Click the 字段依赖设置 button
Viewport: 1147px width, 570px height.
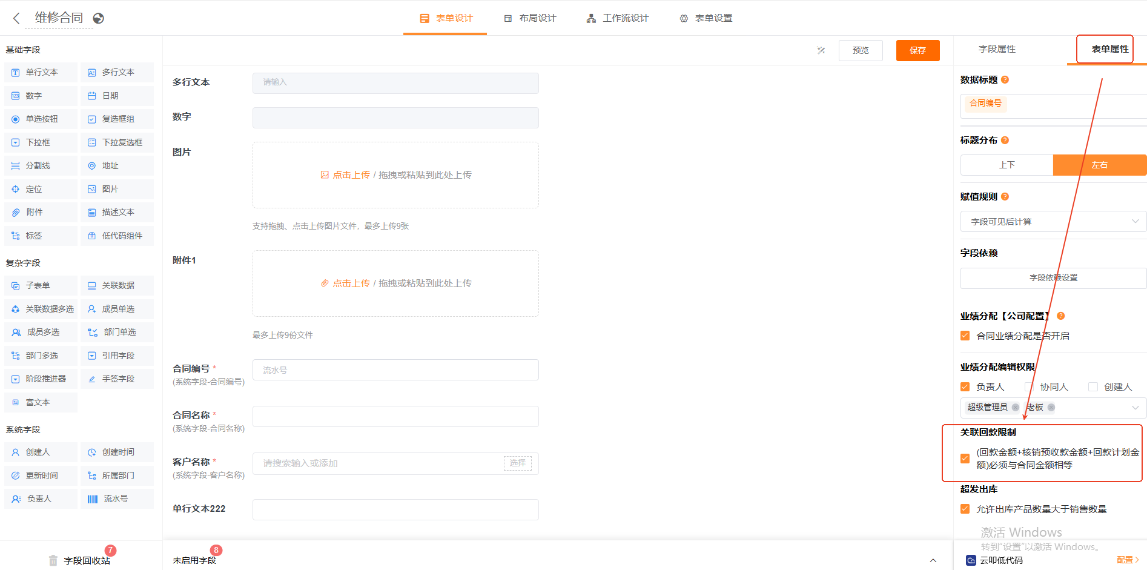[x=1053, y=278]
